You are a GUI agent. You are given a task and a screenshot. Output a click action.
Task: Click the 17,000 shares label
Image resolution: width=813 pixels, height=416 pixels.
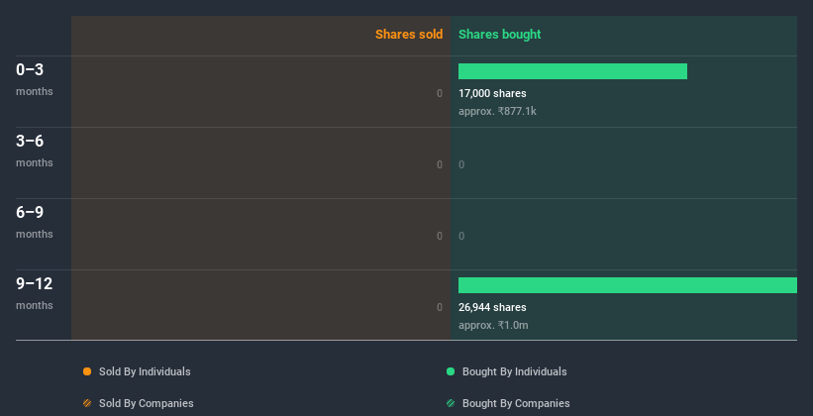click(492, 93)
